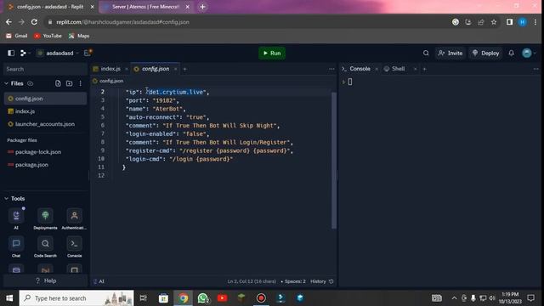Click the port value 19182
This screenshot has width=544, height=306.
164,100
